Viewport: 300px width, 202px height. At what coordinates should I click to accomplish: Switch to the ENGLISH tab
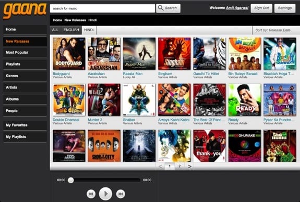tap(71, 30)
